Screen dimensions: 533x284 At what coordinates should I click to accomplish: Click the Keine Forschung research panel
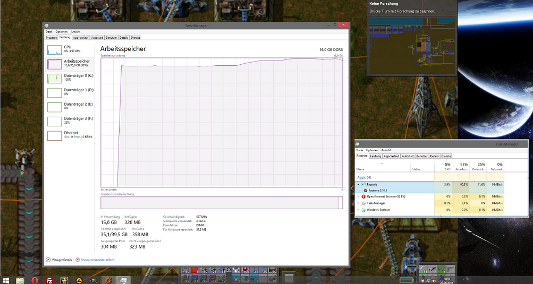(x=412, y=8)
